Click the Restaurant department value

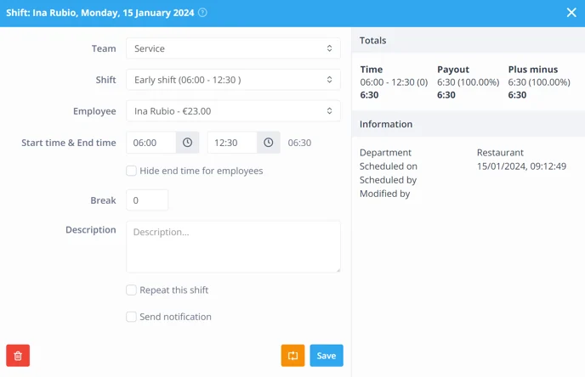(x=500, y=152)
